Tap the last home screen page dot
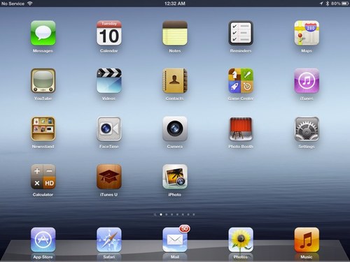The width and height of the screenshot is (350, 262). click(x=194, y=214)
